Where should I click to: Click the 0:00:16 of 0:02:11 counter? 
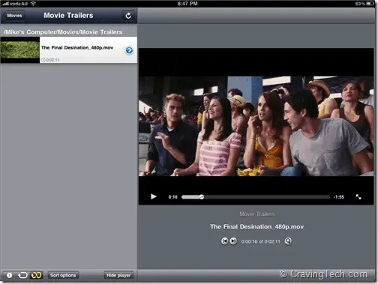tap(260, 241)
